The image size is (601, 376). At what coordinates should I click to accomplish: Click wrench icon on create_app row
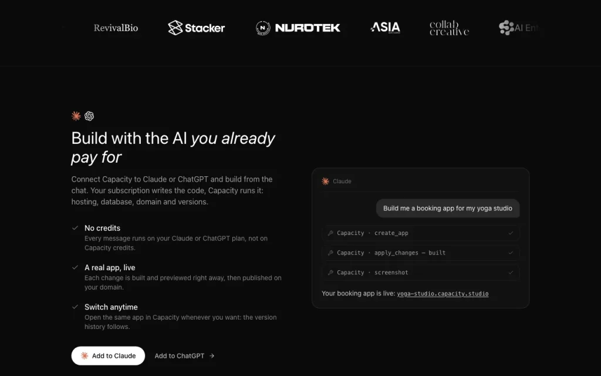pyautogui.click(x=330, y=233)
